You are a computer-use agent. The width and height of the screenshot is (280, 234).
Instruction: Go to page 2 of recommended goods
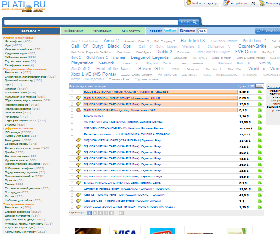tap(95, 213)
